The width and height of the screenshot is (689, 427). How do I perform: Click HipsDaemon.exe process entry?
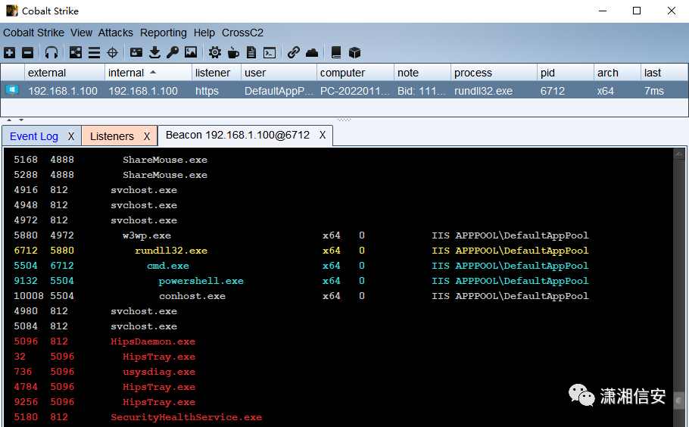tap(153, 341)
